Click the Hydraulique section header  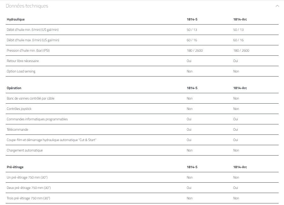(15, 20)
